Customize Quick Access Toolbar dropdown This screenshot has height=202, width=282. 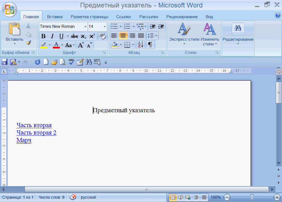106,62
